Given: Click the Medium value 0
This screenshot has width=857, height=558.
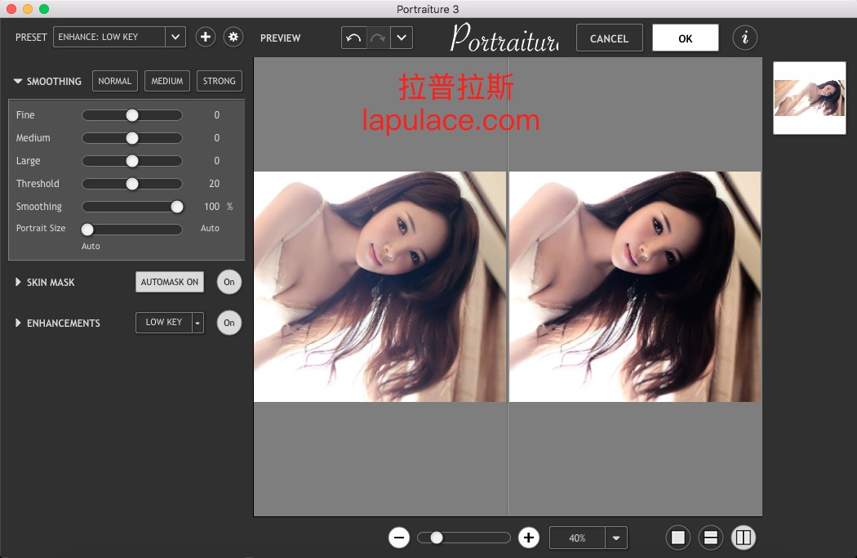Looking at the screenshot, I should coord(217,138).
